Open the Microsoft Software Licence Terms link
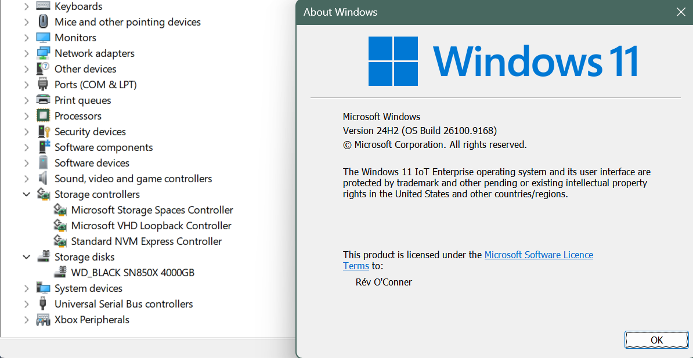The width and height of the screenshot is (693, 358). point(468,261)
